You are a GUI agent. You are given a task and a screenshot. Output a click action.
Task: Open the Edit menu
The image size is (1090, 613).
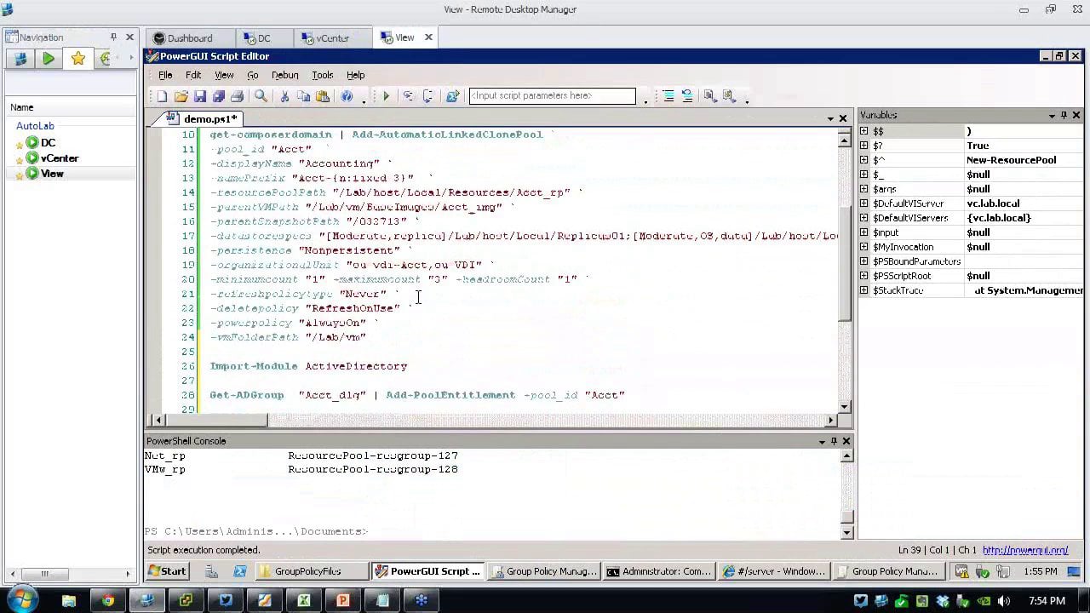point(193,75)
